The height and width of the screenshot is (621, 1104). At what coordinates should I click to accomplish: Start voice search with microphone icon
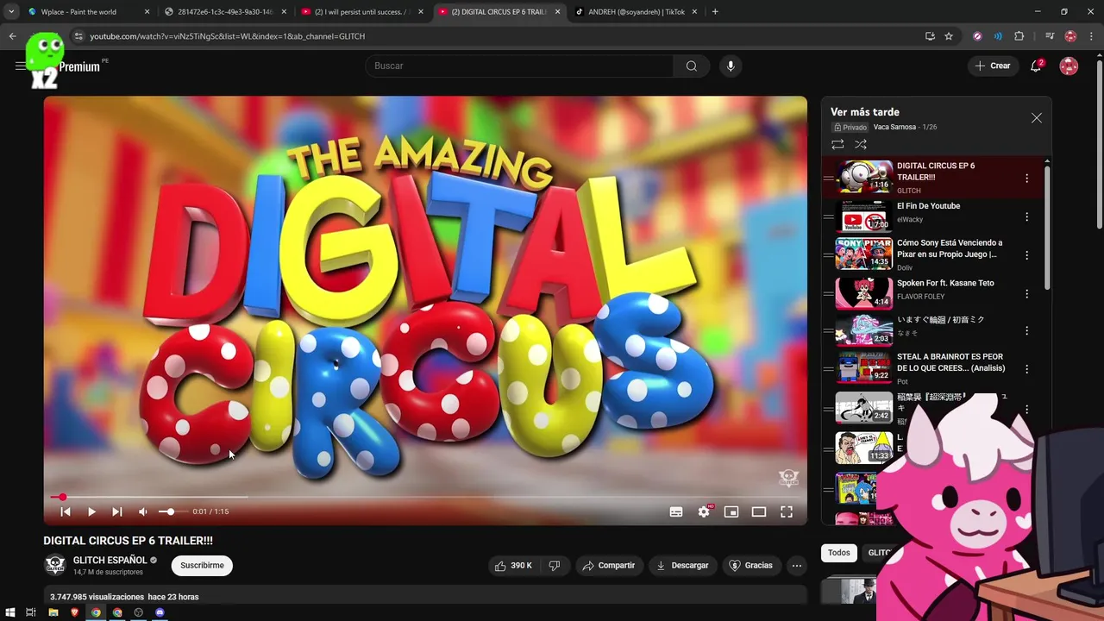tap(731, 66)
